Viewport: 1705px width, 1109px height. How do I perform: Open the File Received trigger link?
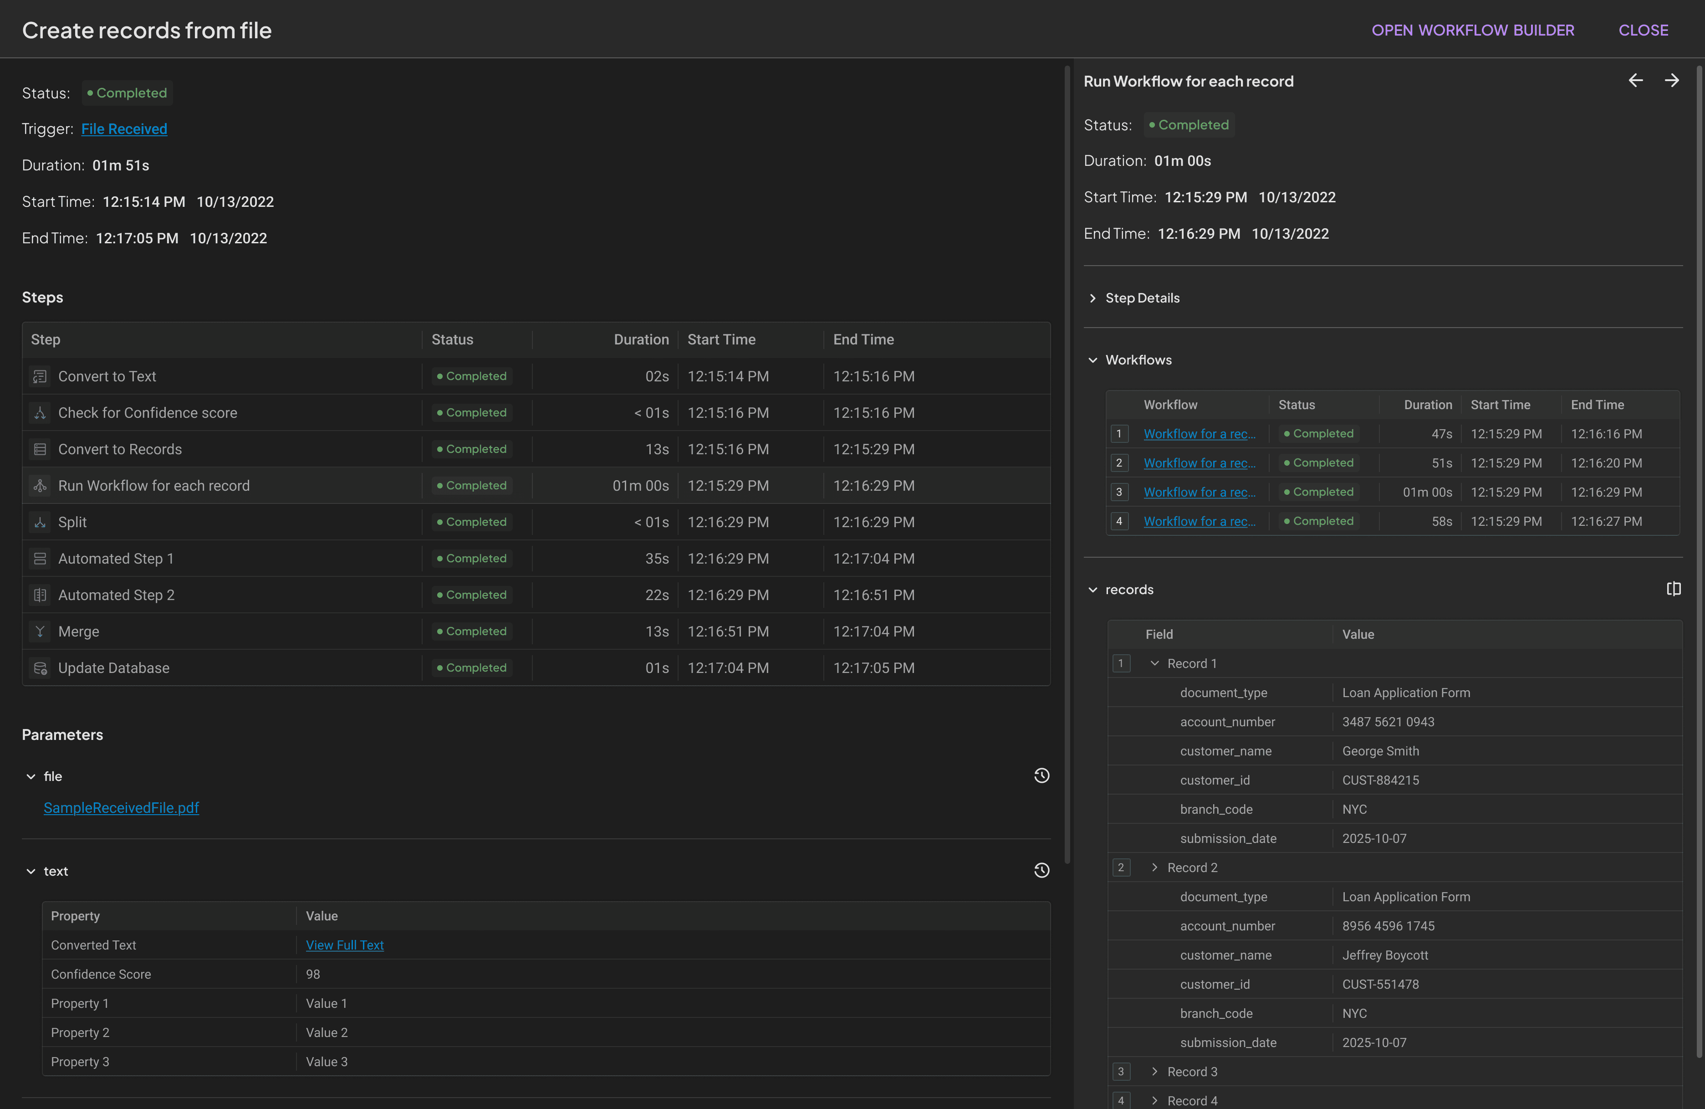pos(124,129)
